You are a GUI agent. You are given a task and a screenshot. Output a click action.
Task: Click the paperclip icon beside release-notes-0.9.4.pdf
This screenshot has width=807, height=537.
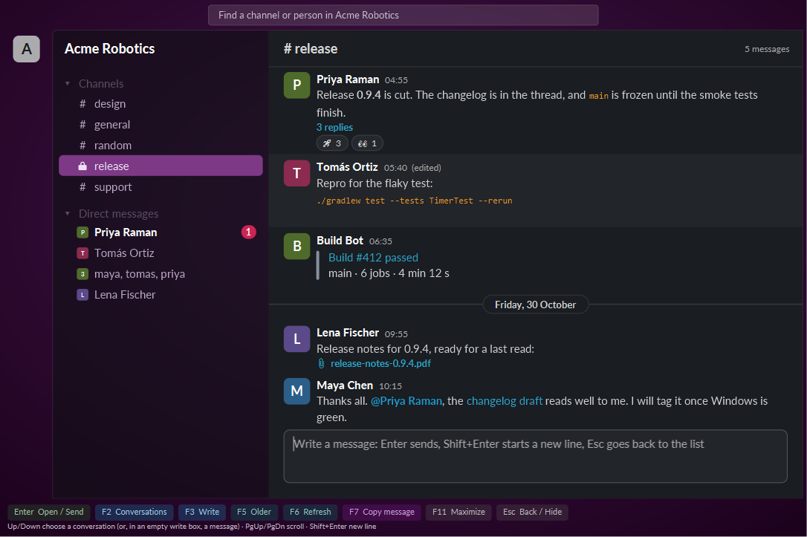(321, 364)
